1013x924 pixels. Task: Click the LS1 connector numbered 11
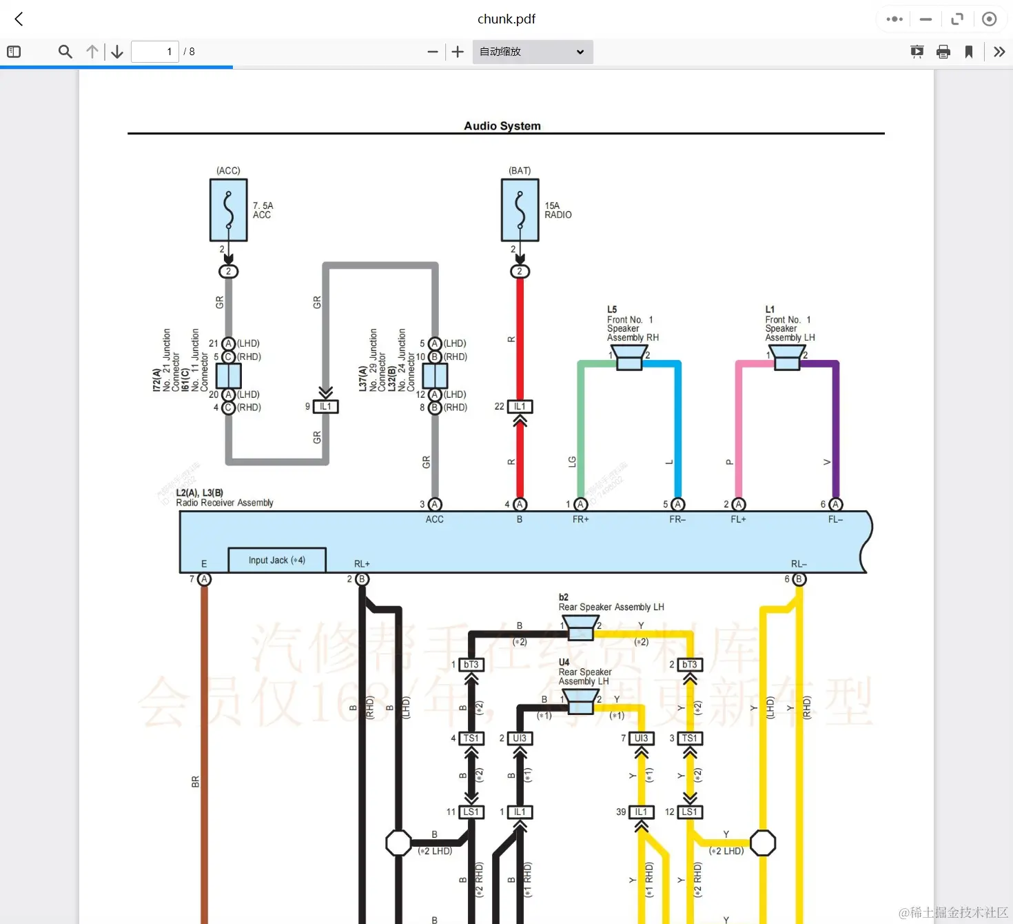coord(471,812)
